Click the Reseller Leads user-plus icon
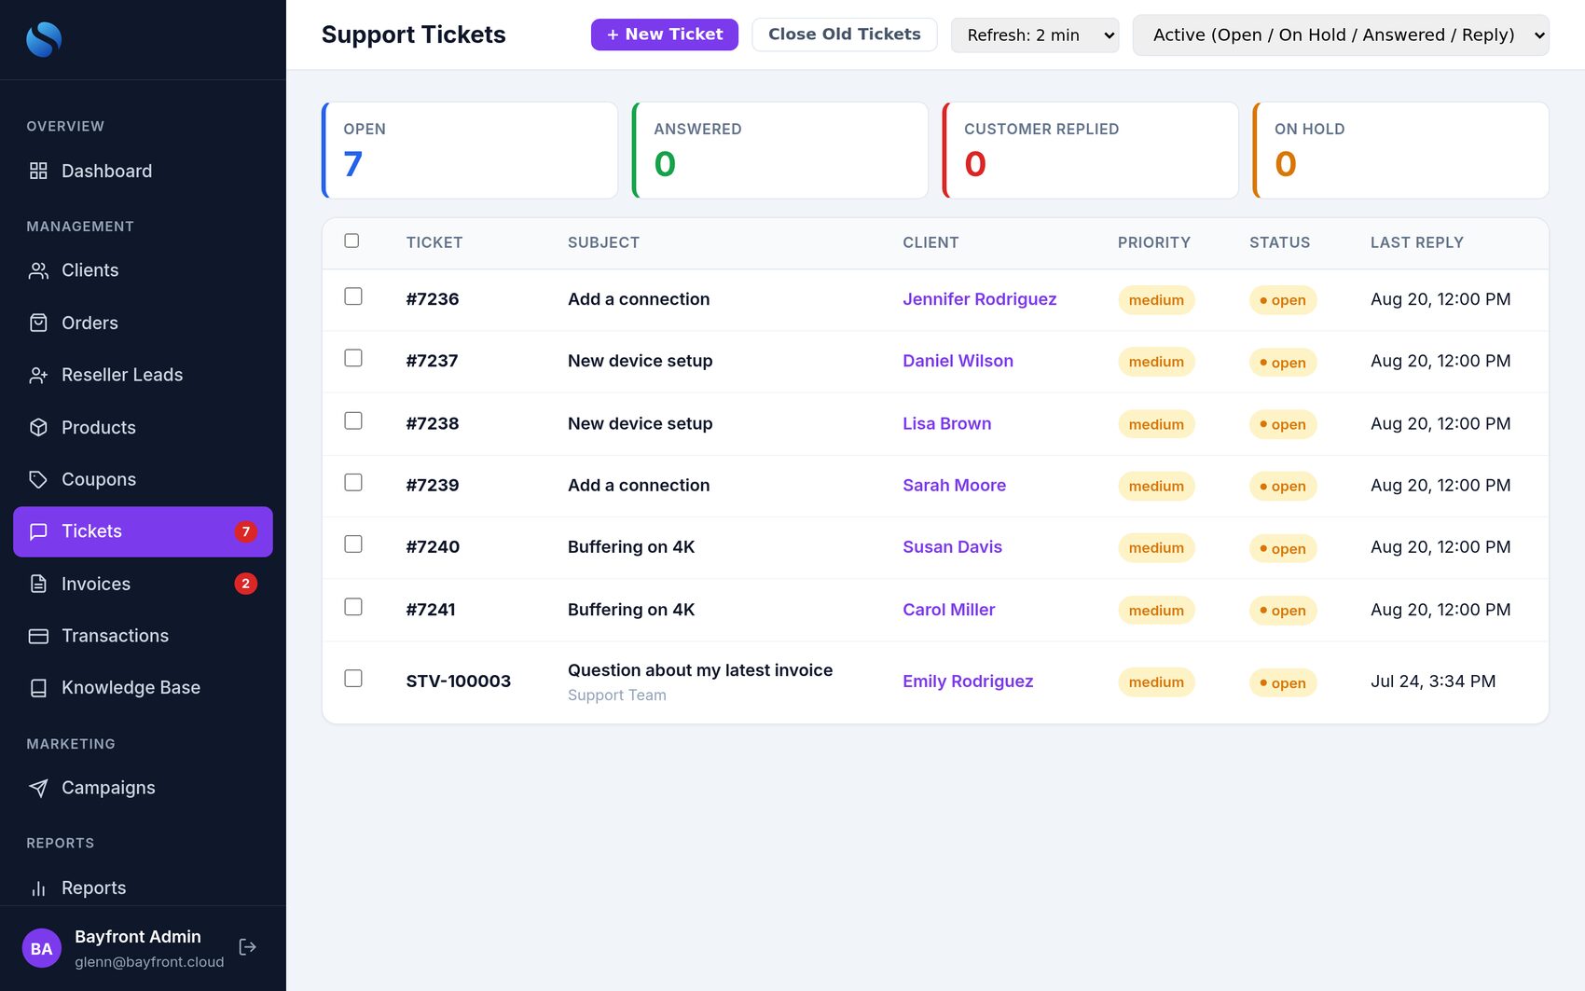Viewport: 1585px width, 991px height. click(x=38, y=375)
